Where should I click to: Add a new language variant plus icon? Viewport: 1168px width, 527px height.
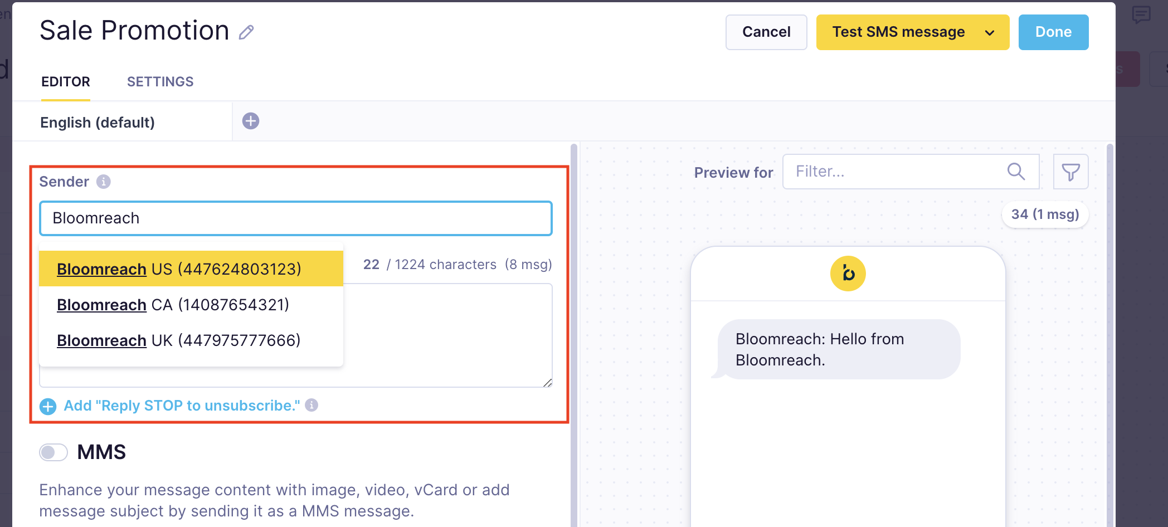[x=251, y=121]
